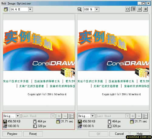Click the magnifier zoom icon
Screen dimensions: 152x139
pyautogui.click(x=80, y=9)
